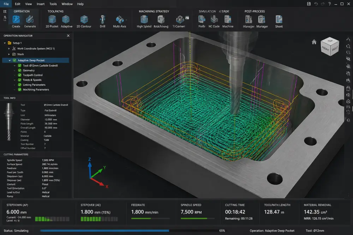Screen dimensions: 353x235
Task: Toggle the Machining Parameters checkmark
Action: 19,89
